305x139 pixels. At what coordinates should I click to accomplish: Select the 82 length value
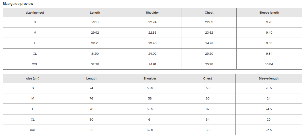pyautogui.click(x=91, y=130)
